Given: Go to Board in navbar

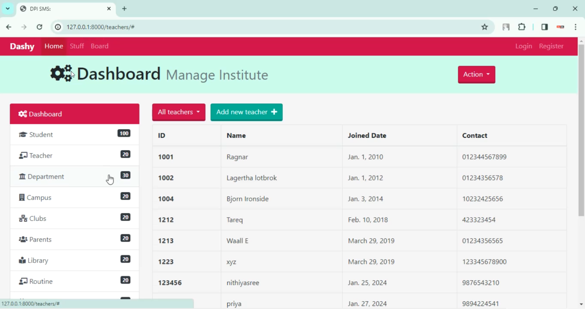Looking at the screenshot, I should 99,46.
